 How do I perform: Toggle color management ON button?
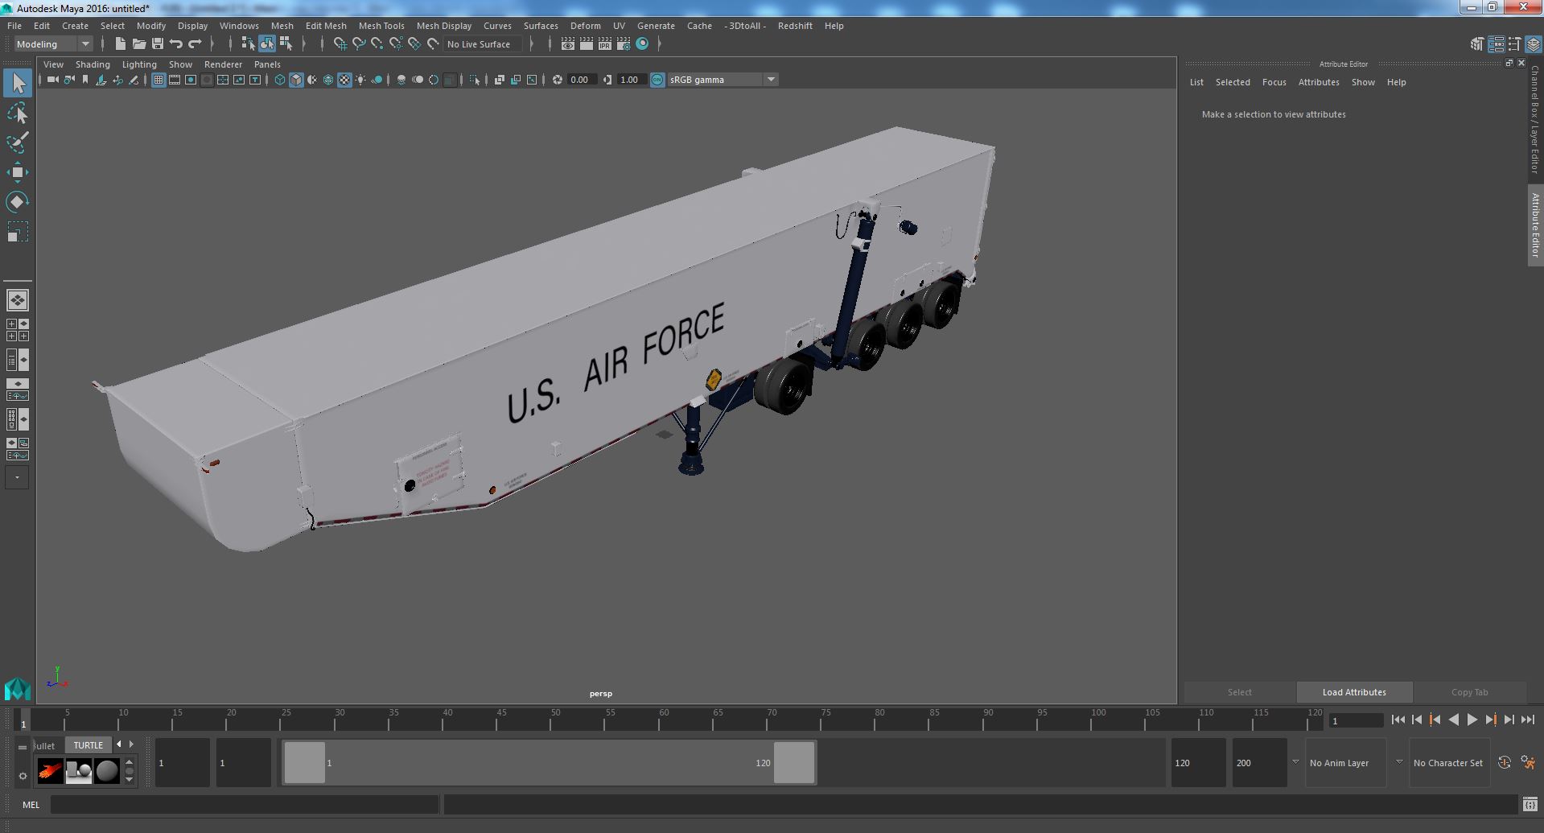[x=657, y=80]
